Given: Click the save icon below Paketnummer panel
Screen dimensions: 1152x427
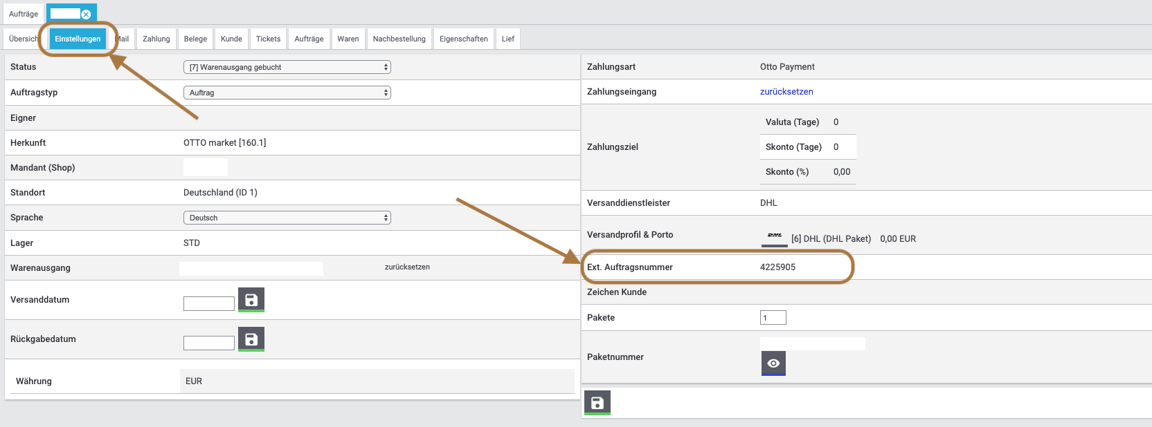Looking at the screenshot, I should click(597, 403).
